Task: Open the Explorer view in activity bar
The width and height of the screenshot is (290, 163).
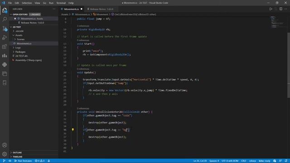Action: (5, 10)
